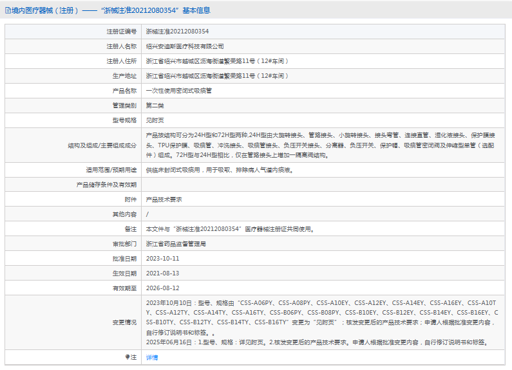Click the 注册证编号 label
This screenshot has width=512, height=370.
point(122,32)
